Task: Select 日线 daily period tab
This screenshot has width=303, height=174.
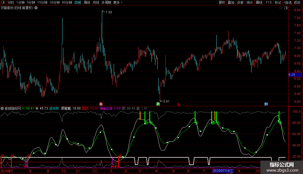Action: pos(78,2)
